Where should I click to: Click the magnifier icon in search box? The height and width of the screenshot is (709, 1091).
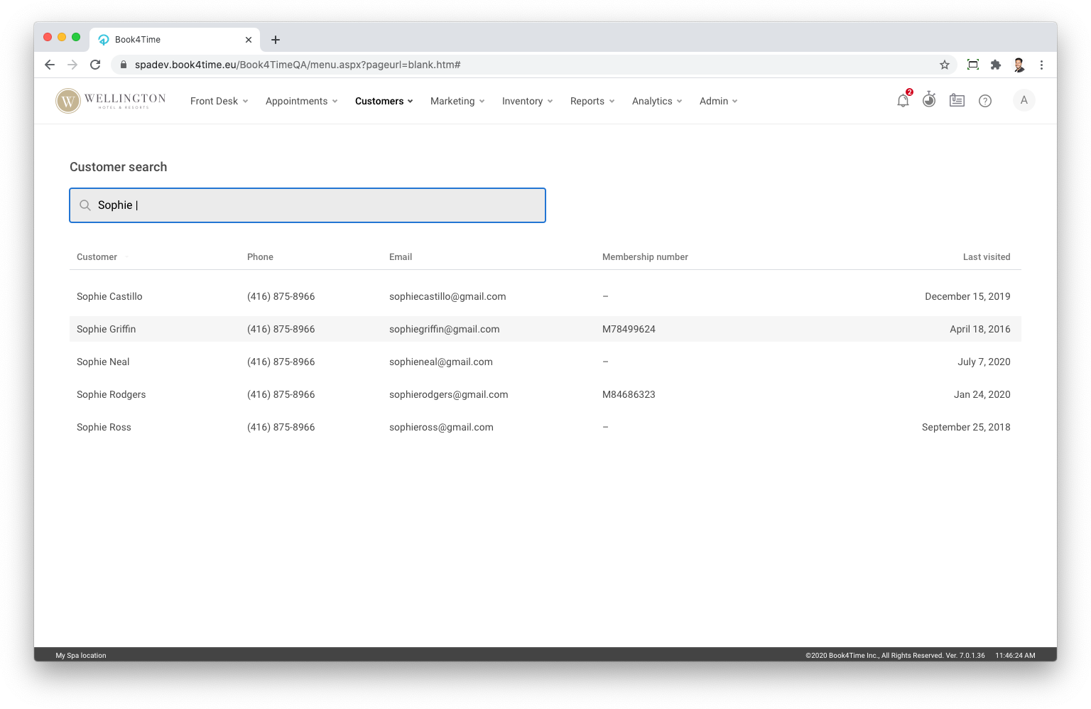click(85, 205)
